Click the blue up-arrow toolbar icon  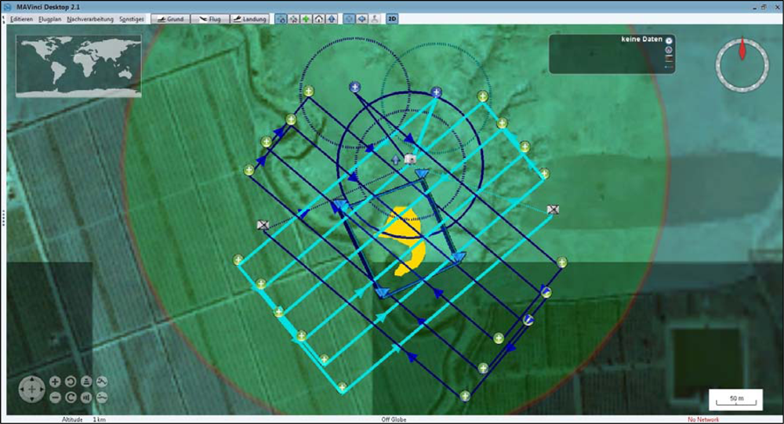(x=331, y=19)
